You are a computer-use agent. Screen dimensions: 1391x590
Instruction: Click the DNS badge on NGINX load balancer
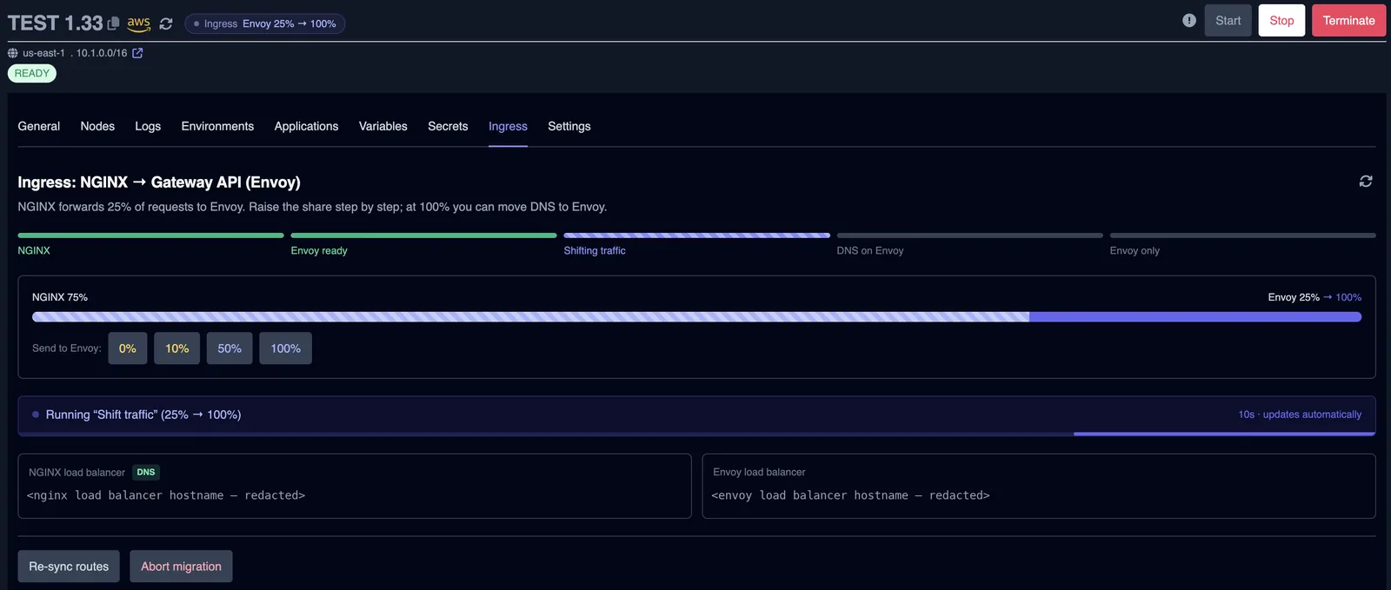point(146,473)
